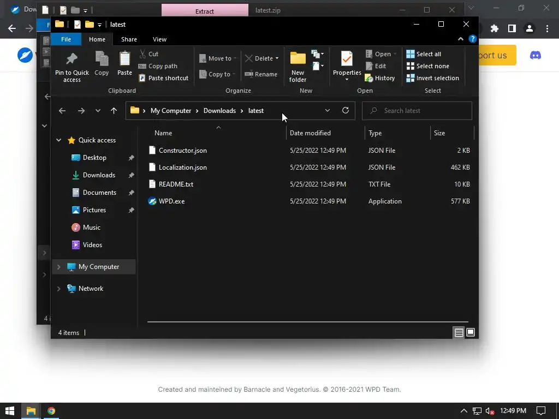Screen dimensions: 559x419
Task: Switch to the Home ribbon tab
Action: [x=97, y=39]
